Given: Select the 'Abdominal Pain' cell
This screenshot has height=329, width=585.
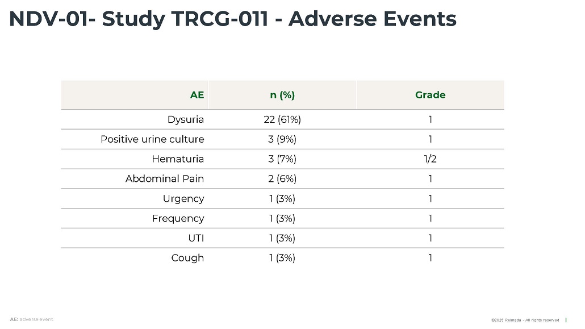Looking at the screenshot, I should [x=165, y=179].
